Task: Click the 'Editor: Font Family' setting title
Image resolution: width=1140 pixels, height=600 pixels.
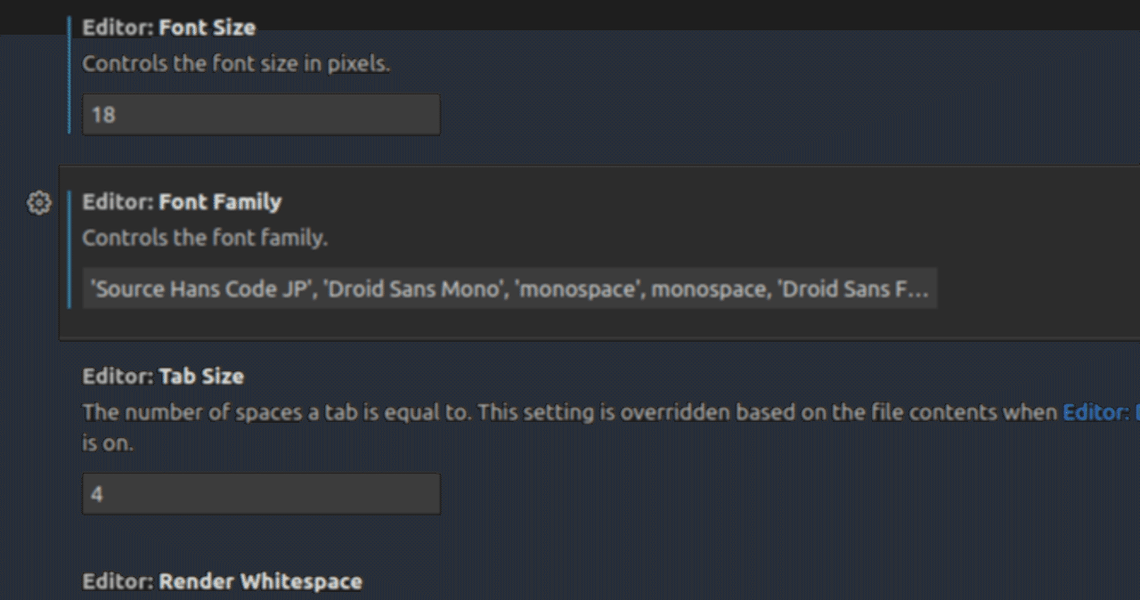Action: [182, 202]
